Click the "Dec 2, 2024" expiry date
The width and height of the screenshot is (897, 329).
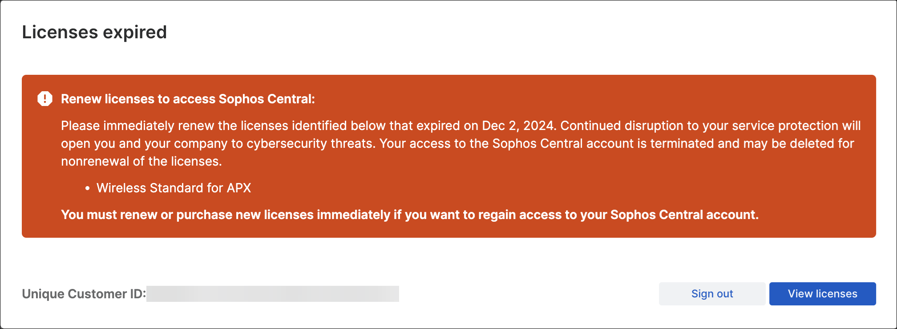point(518,126)
